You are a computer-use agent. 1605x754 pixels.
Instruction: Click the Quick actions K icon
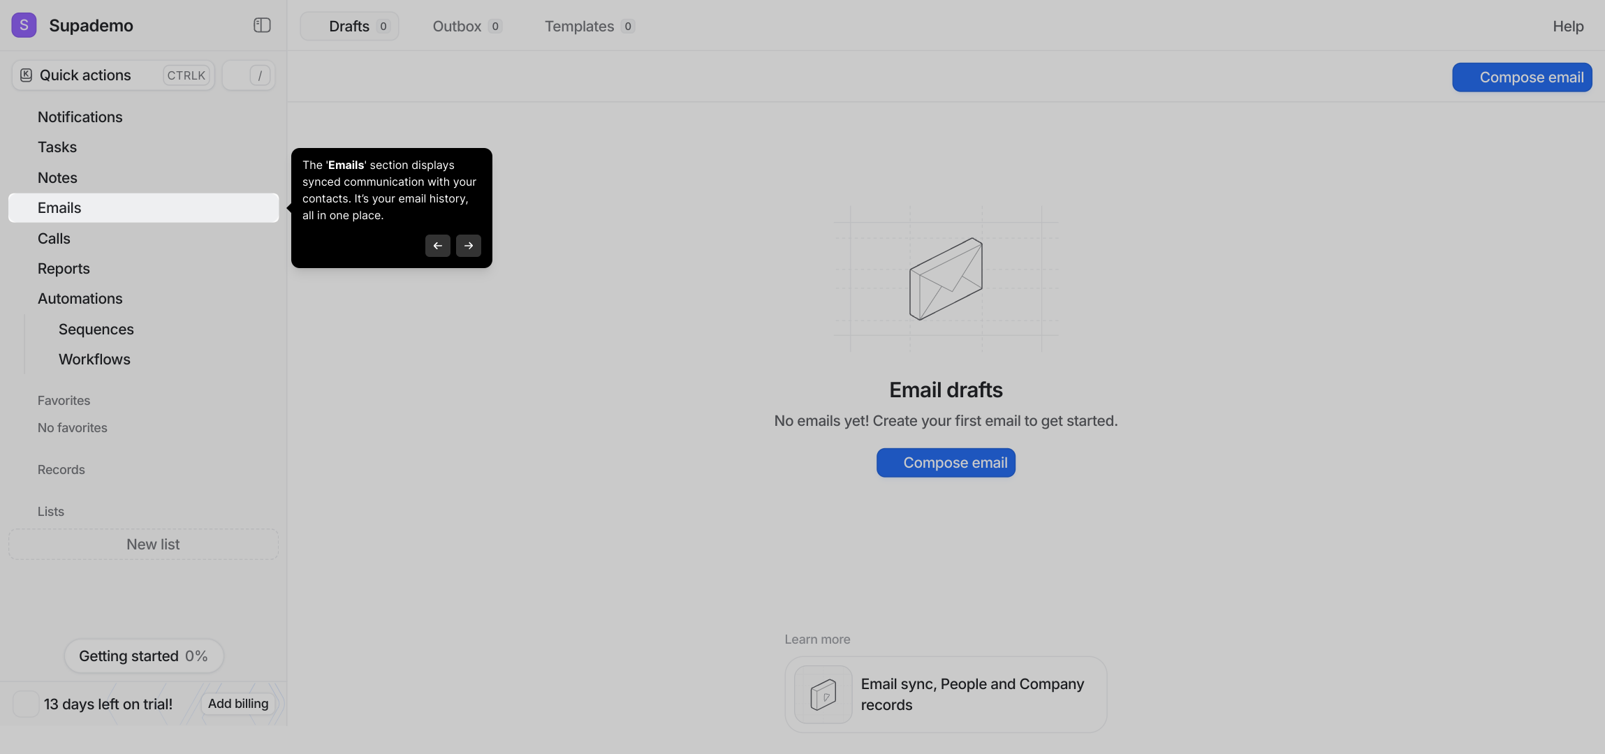coord(26,75)
